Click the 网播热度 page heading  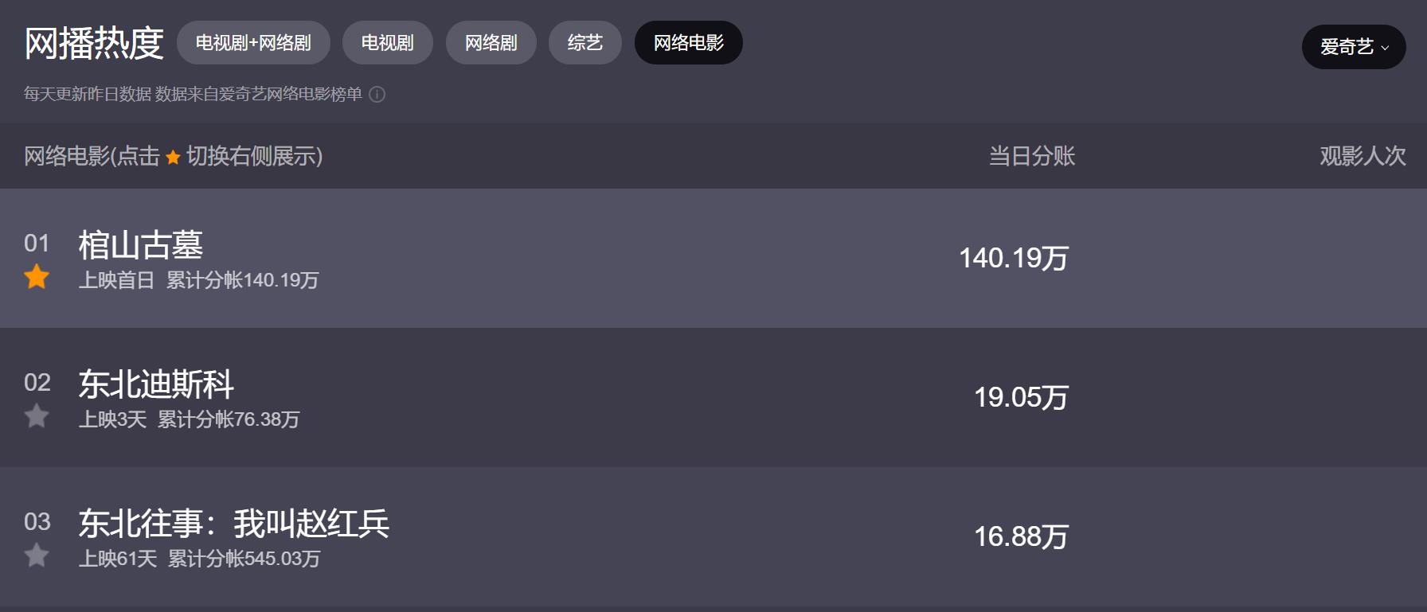coord(94,44)
